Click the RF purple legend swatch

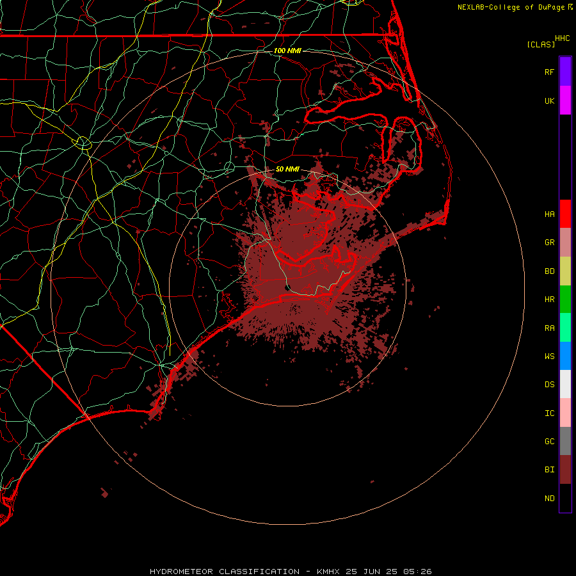[x=565, y=72]
